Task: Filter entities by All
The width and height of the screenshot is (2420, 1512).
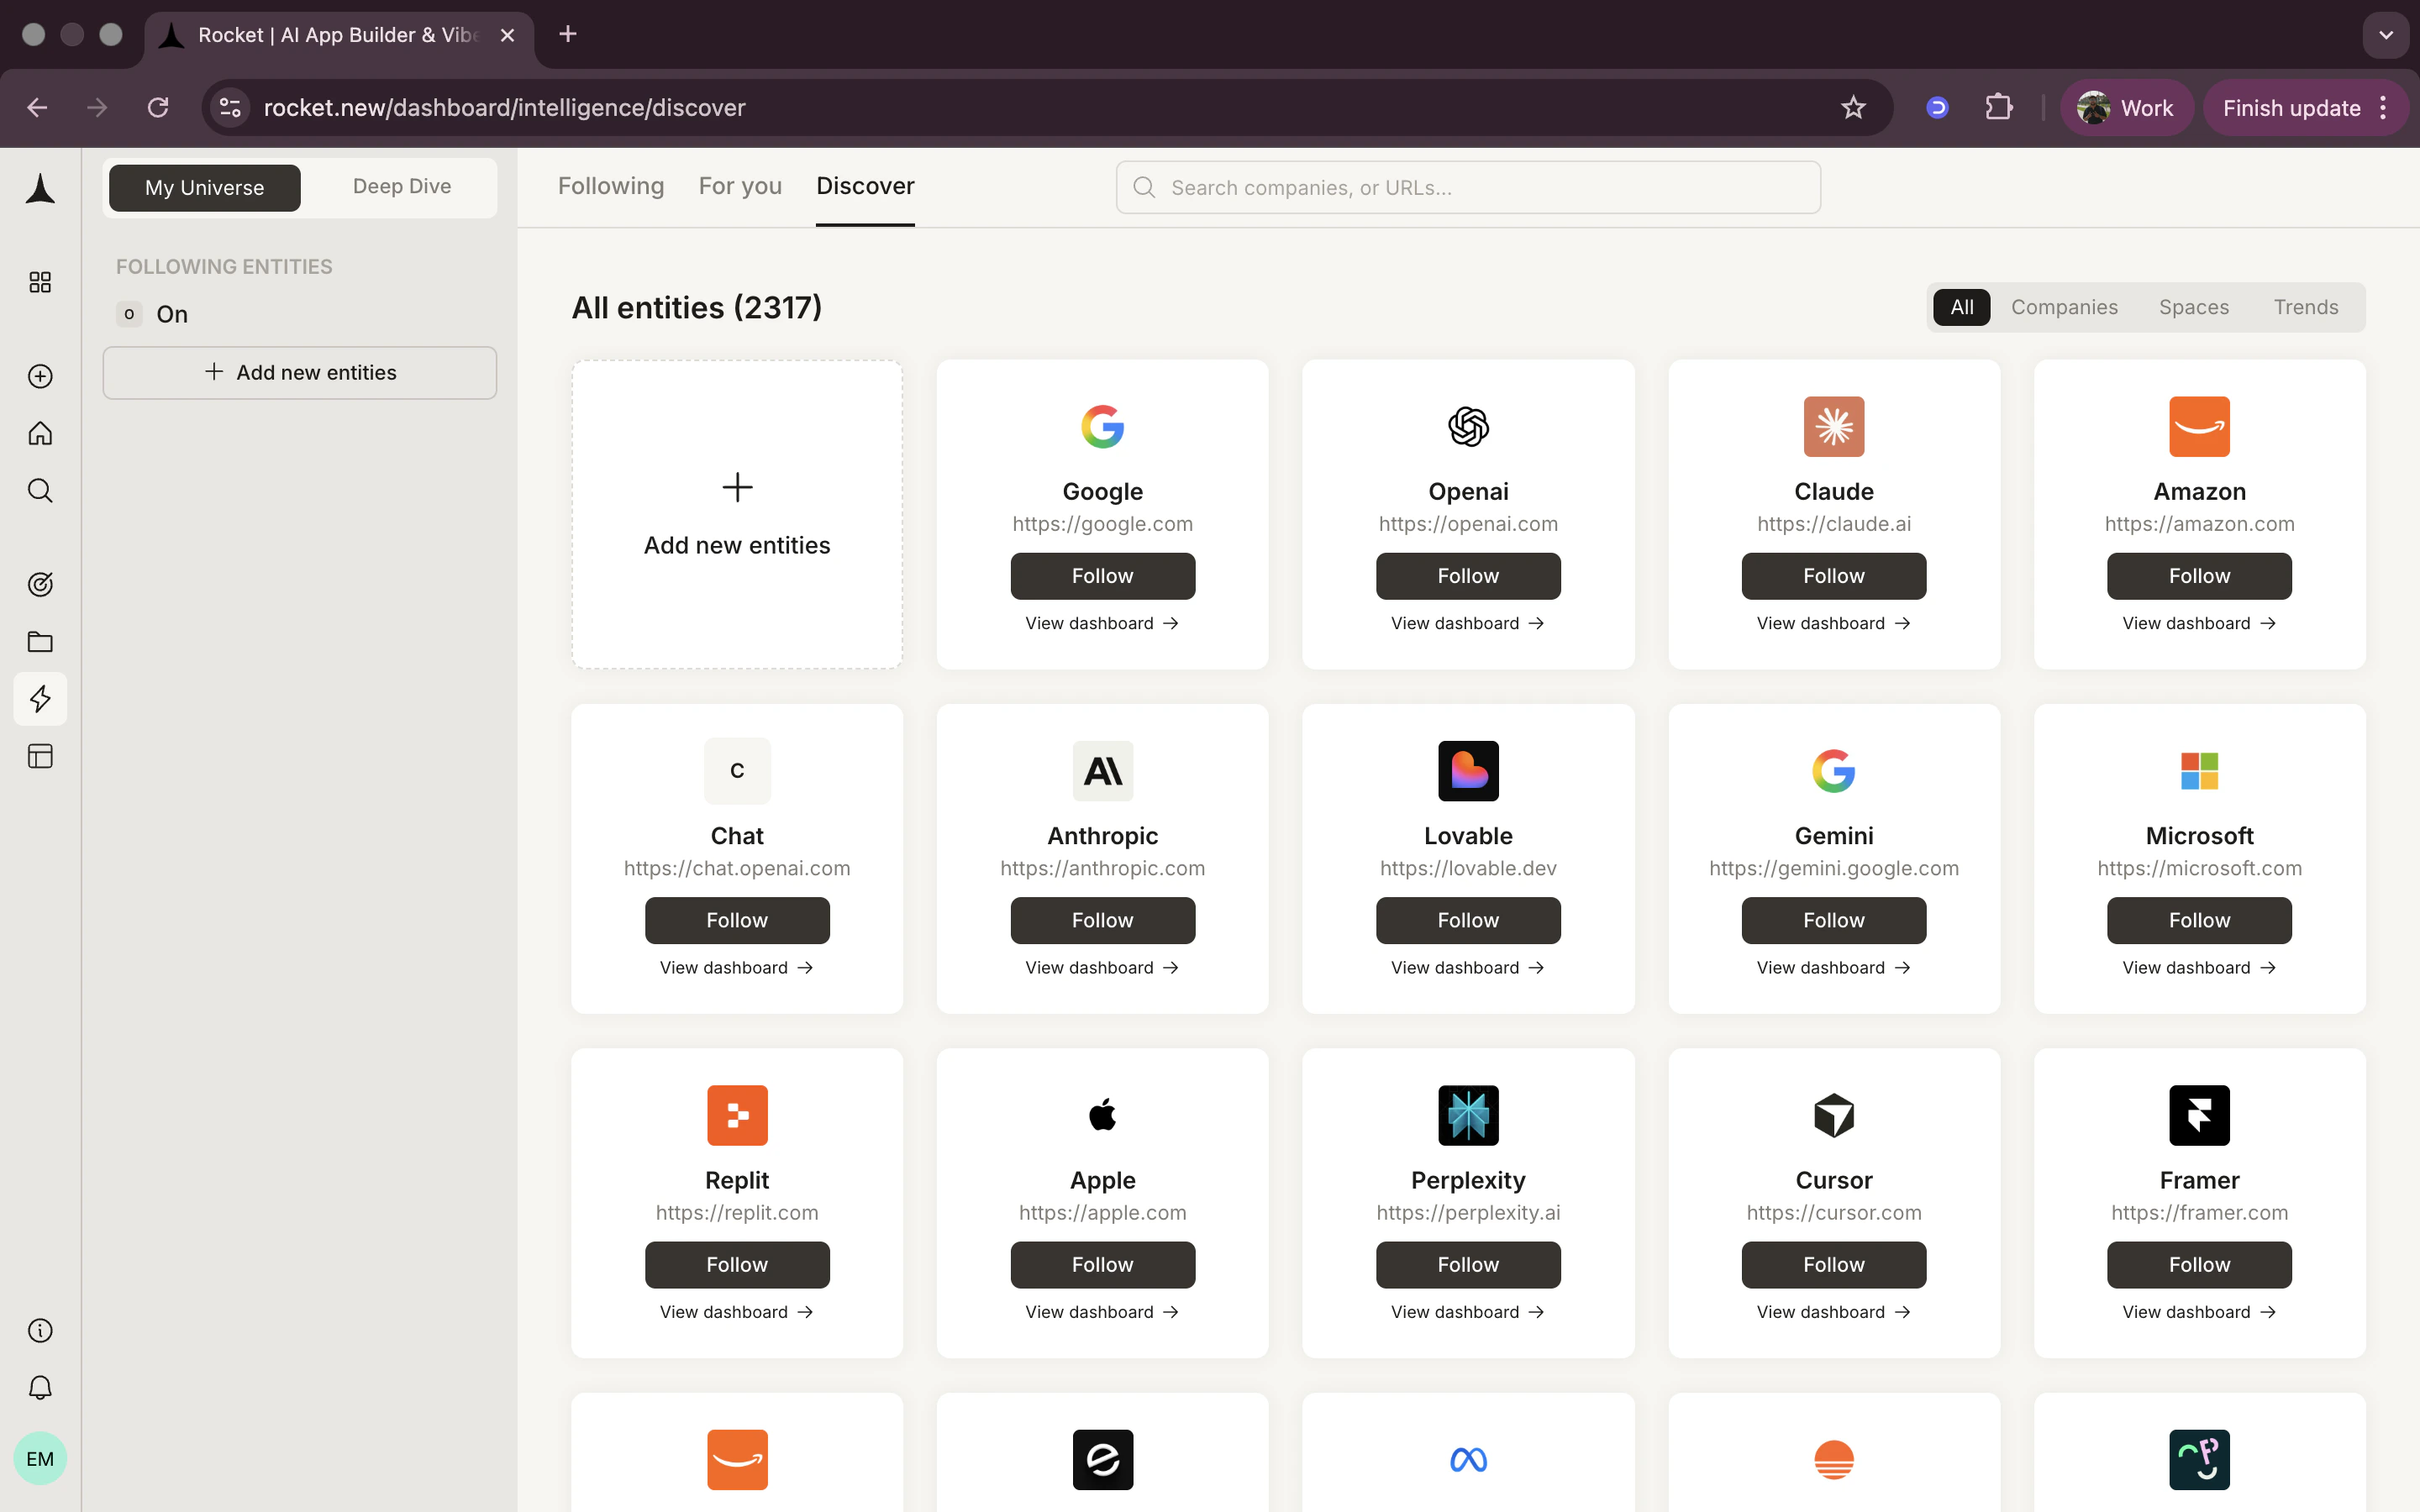Action: click(1961, 307)
